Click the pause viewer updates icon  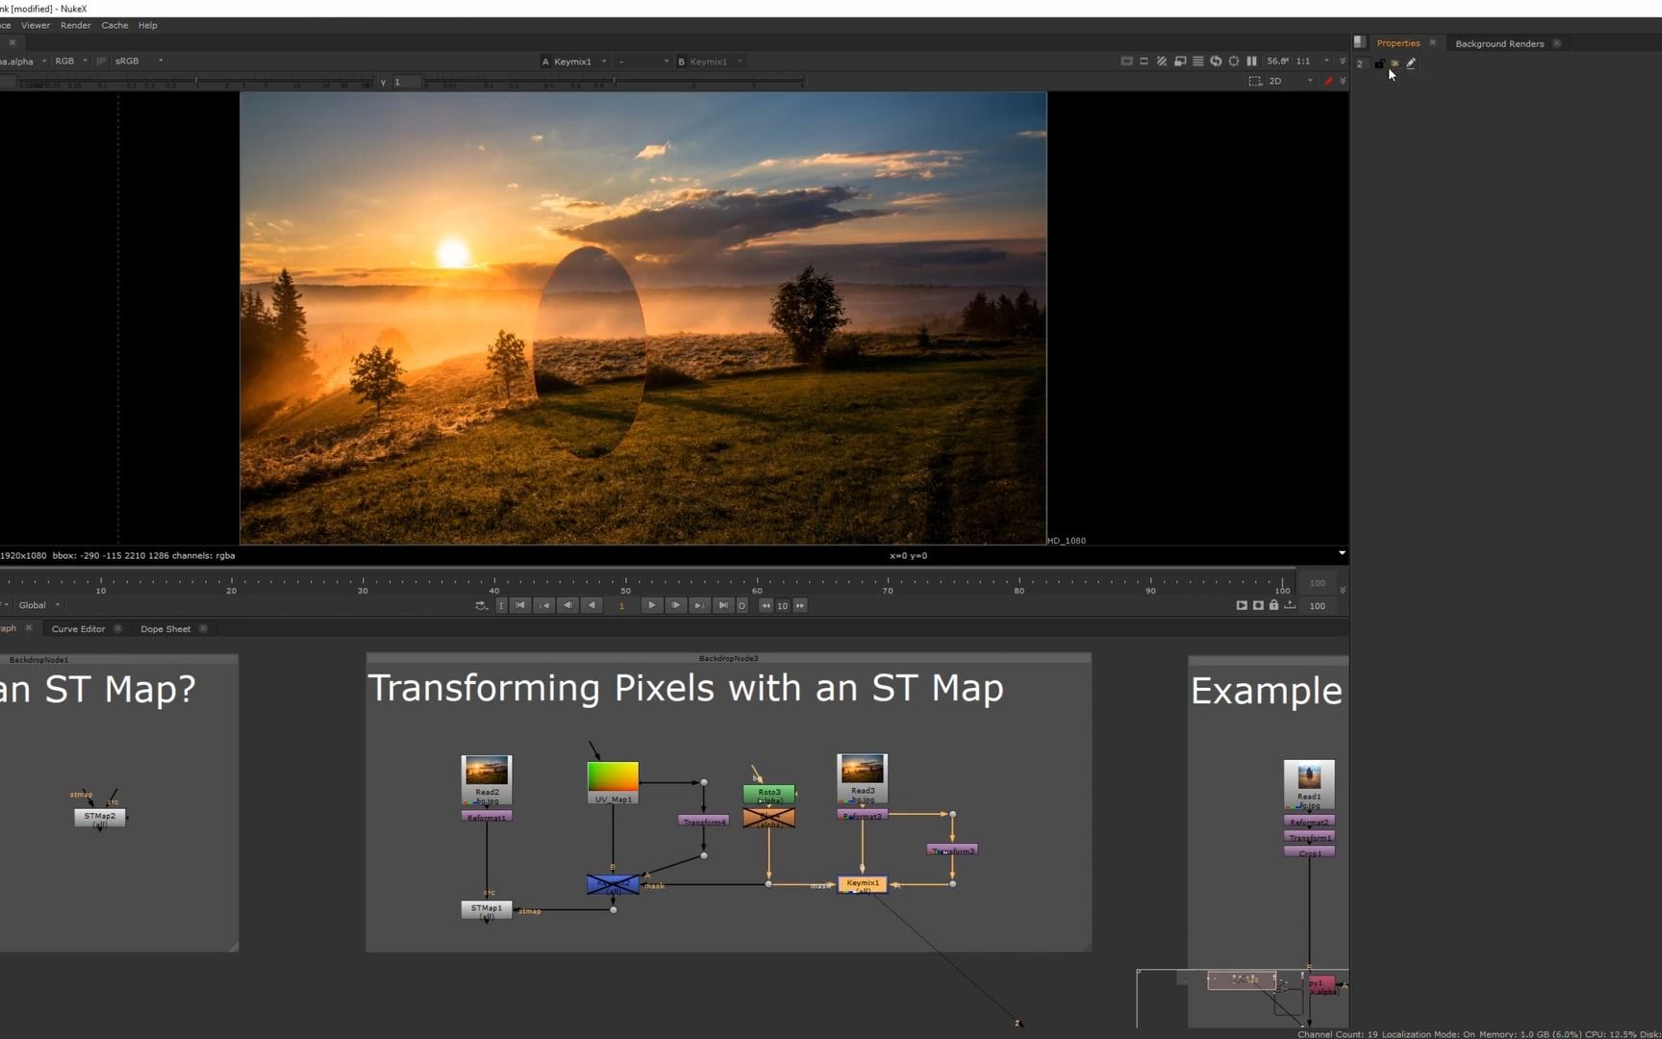click(x=1251, y=61)
